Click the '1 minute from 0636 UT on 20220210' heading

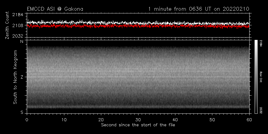[199, 9]
